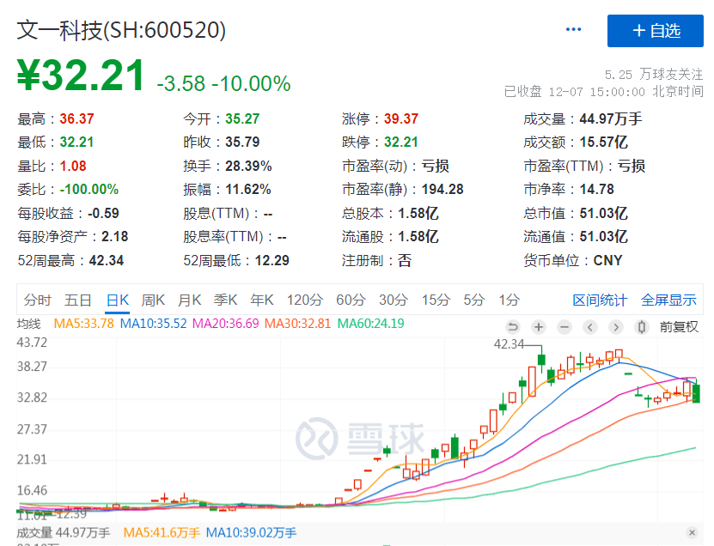Viewport: 714px width, 546px height.
Task: Click the 每股净资产 value 2.18
Action: (x=115, y=237)
